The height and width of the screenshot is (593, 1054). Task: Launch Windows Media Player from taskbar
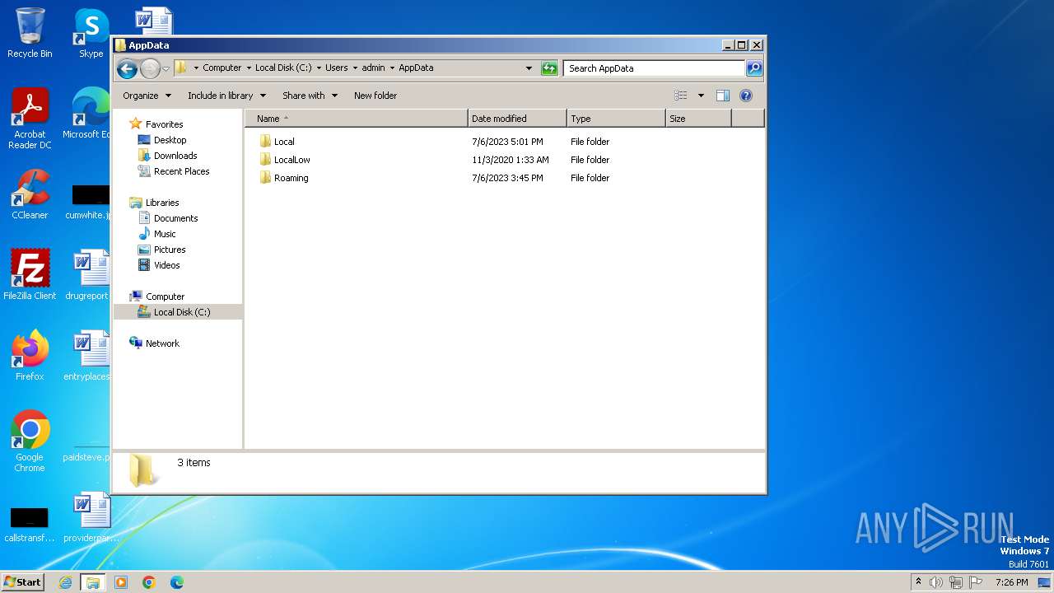121,582
